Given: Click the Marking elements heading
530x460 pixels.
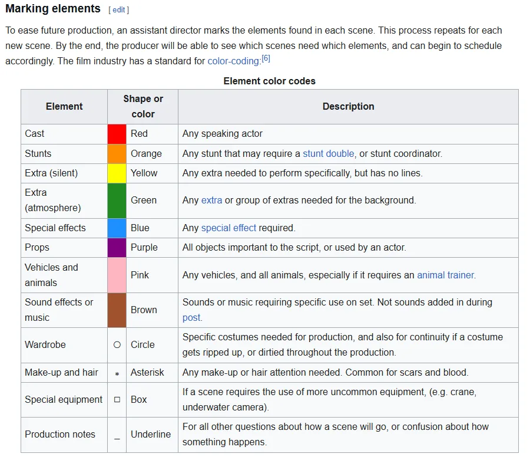Looking at the screenshot, I should coord(53,9).
